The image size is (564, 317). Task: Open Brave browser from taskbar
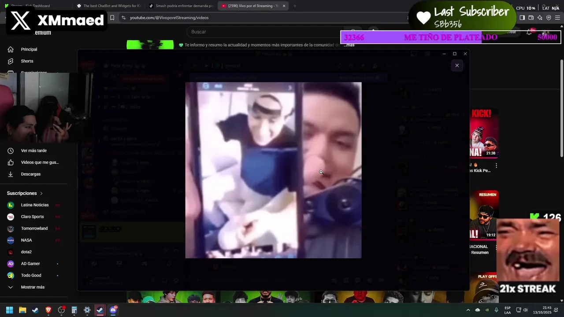48,310
